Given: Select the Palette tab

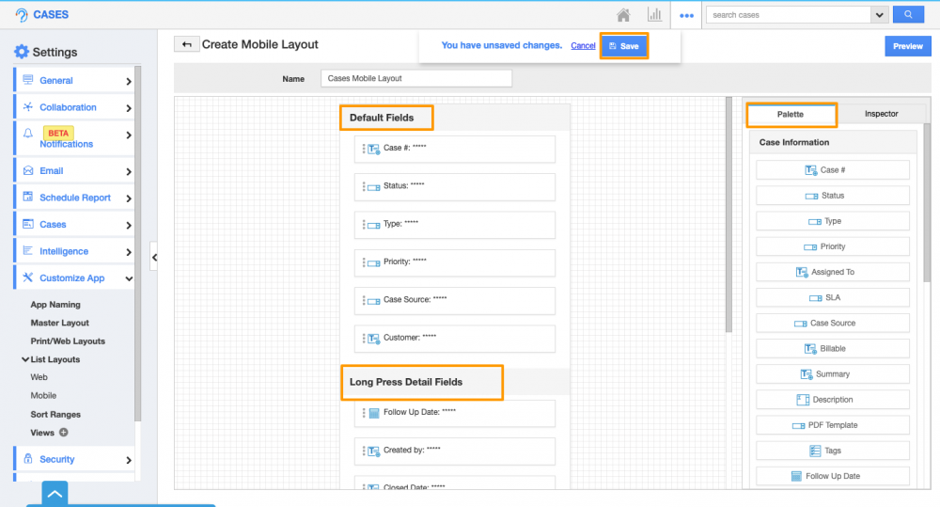Looking at the screenshot, I should click(x=790, y=115).
